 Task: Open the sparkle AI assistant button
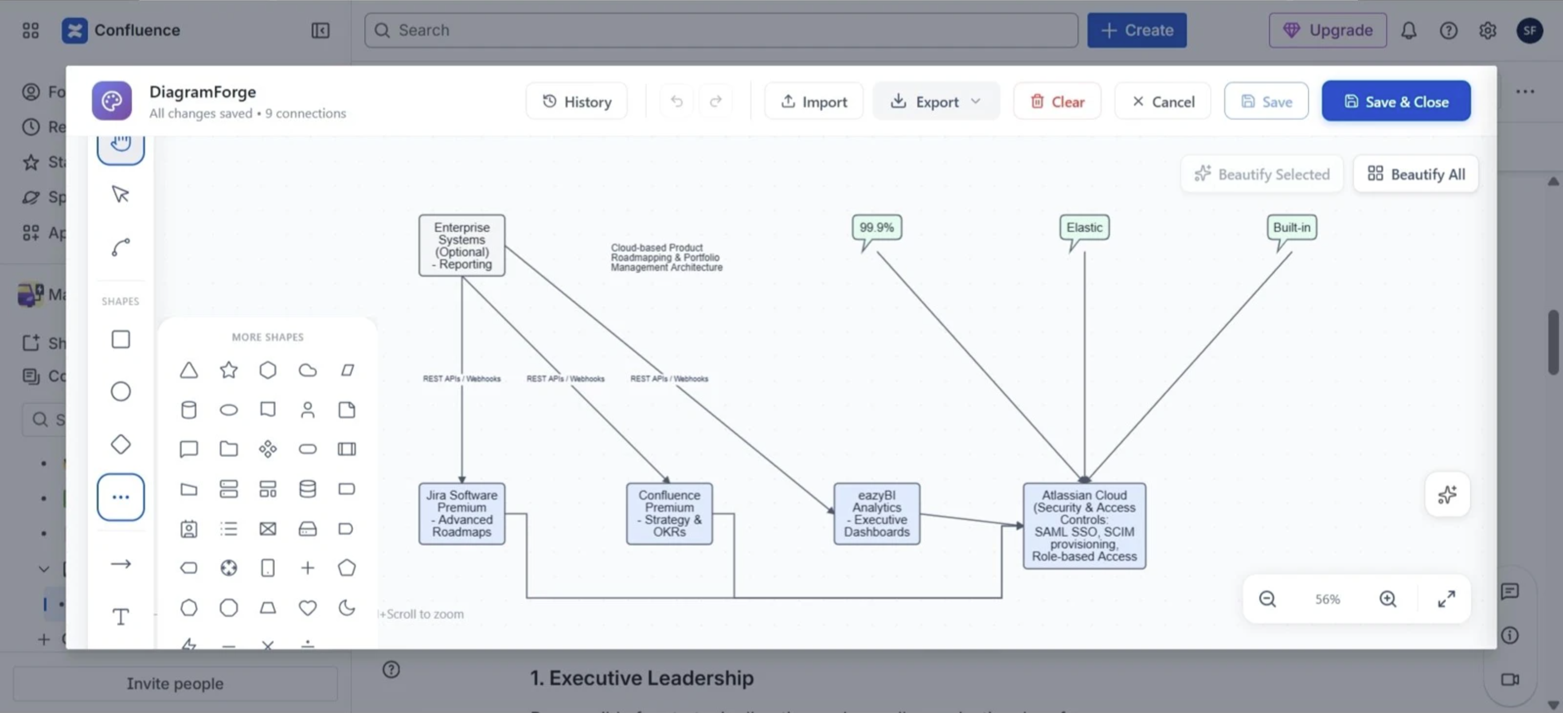click(x=1447, y=495)
